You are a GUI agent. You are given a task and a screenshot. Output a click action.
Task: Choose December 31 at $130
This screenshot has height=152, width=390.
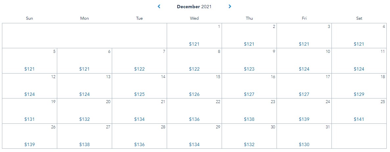click(304, 136)
